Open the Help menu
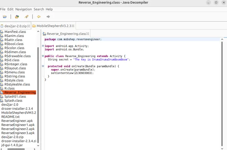227x150 pixels. coord(49,9)
